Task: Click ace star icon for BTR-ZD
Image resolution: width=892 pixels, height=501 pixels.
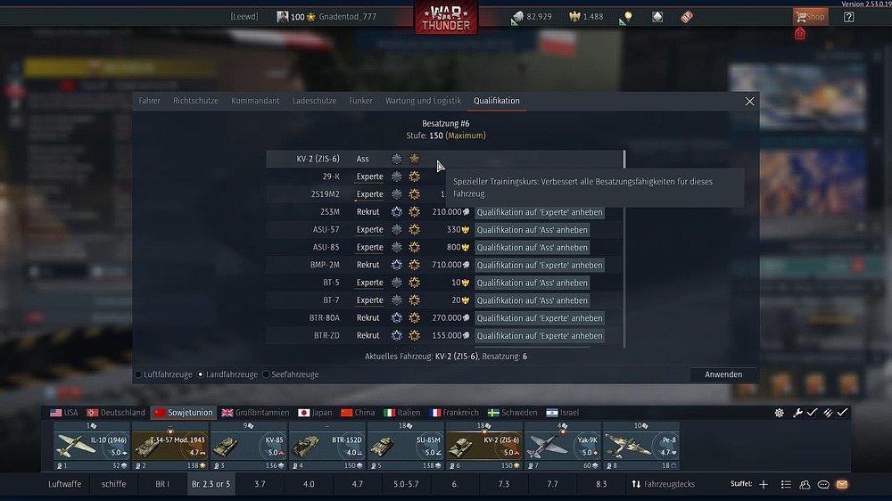Action: click(x=414, y=335)
